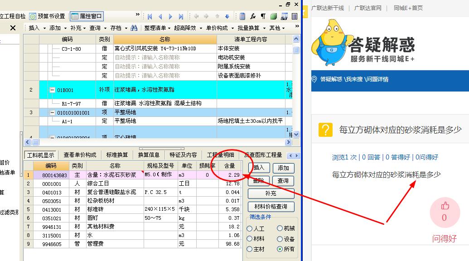Collapse the 01B001 tree row
Screen dimensions: 469x261
pos(52,90)
